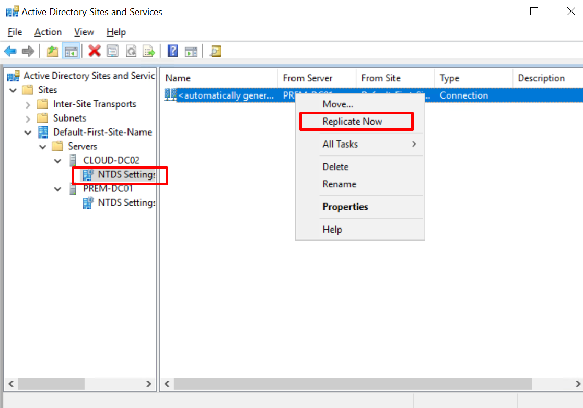Click the Default-First-Site-Name site icon
The image size is (583, 408).
pyautogui.click(x=43, y=132)
